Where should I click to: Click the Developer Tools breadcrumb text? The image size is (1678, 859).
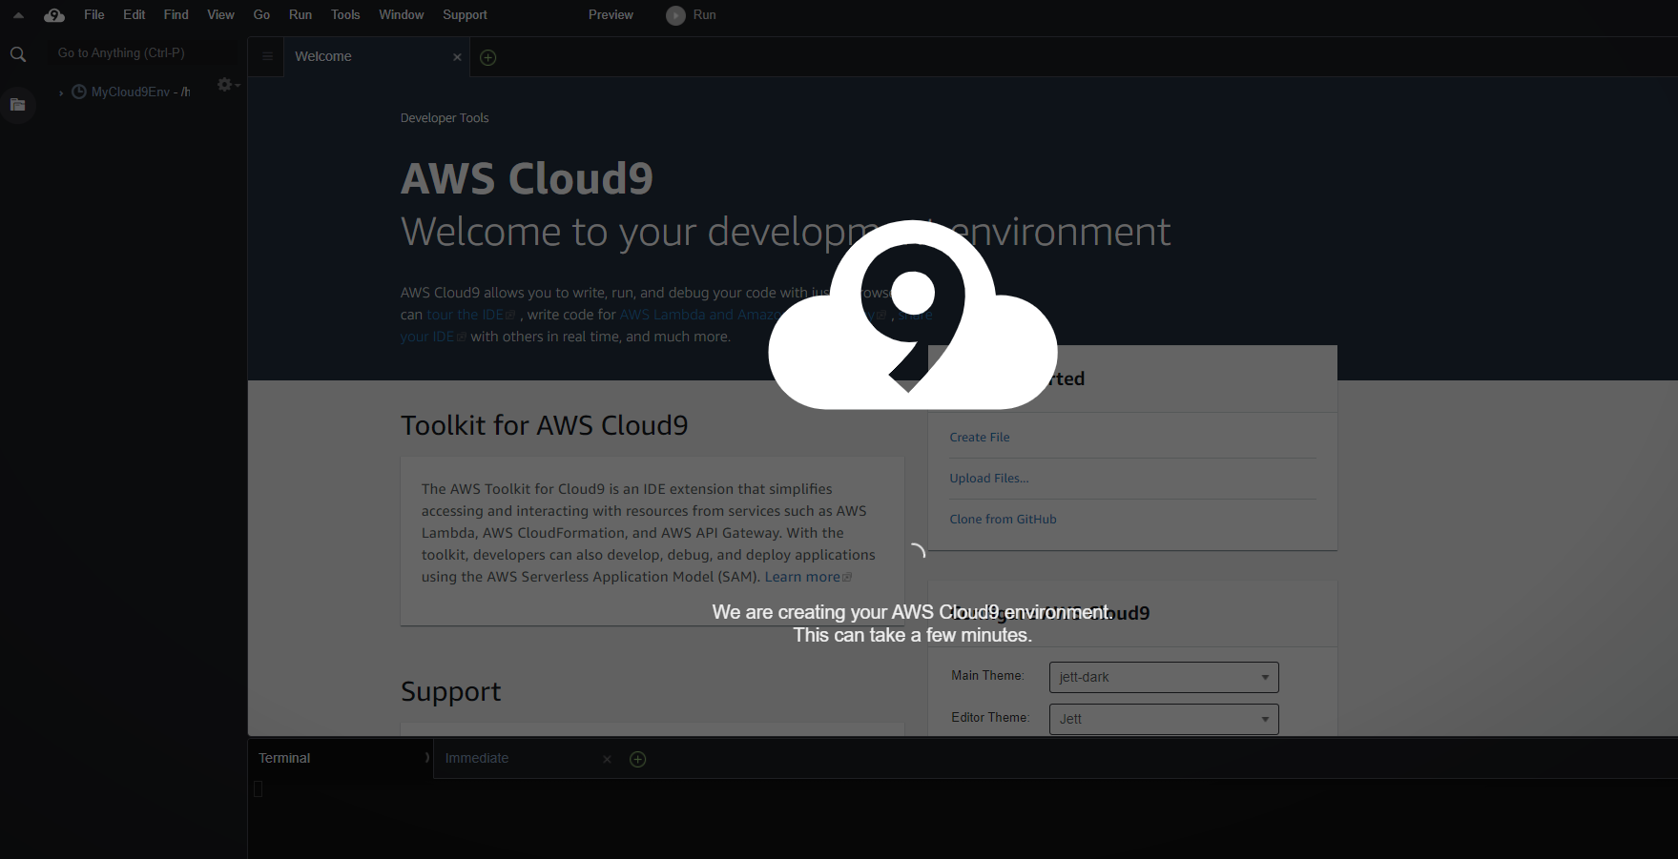point(445,118)
